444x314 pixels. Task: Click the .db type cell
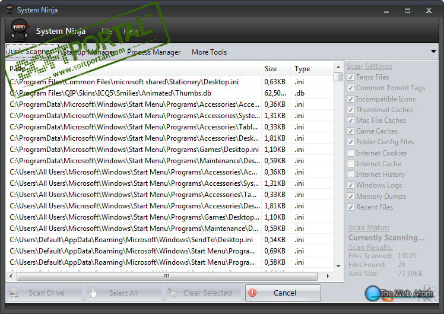tap(299, 93)
